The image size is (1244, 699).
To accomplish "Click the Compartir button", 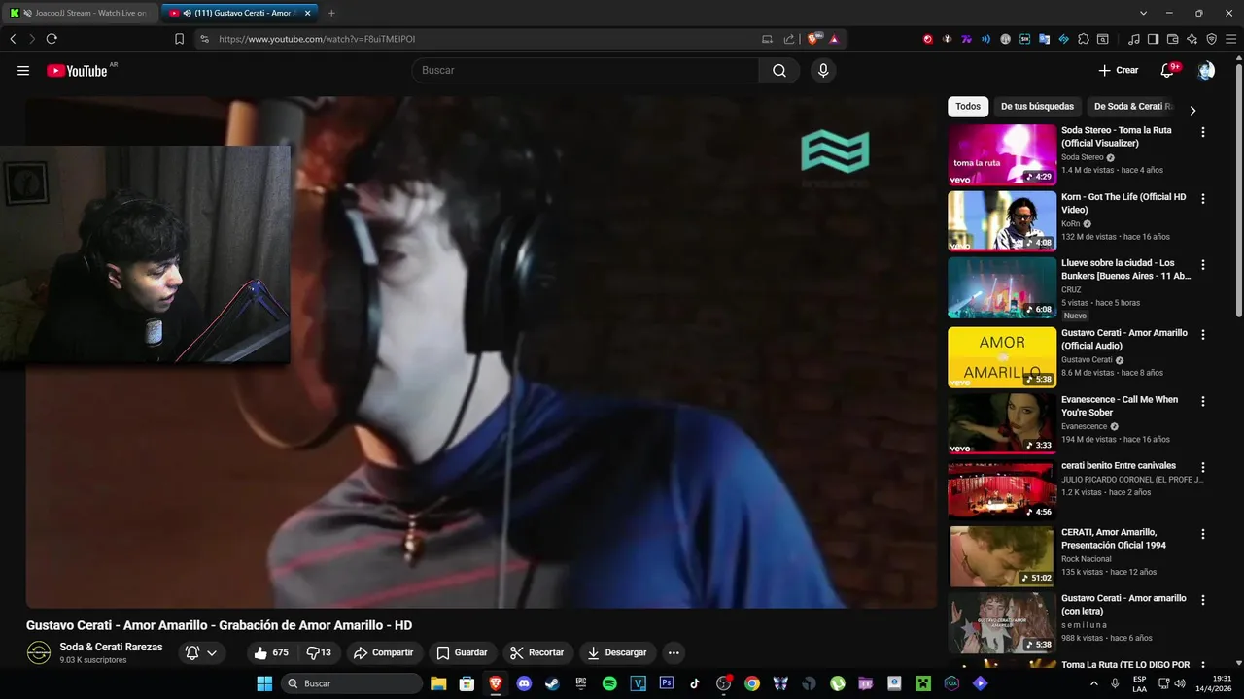I will (383, 652).
